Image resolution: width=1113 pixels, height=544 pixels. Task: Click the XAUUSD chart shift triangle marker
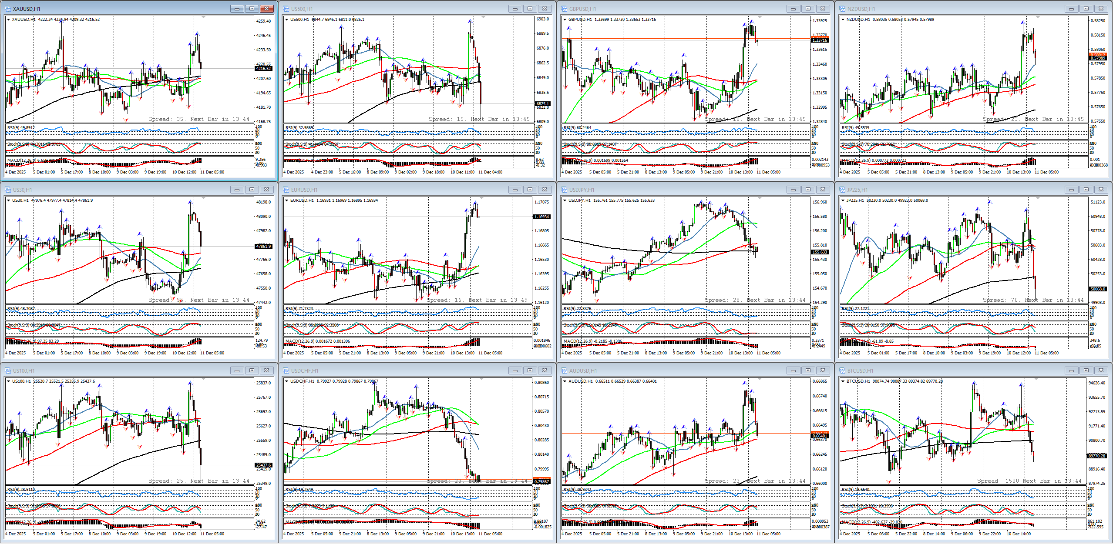coord(204,17)
